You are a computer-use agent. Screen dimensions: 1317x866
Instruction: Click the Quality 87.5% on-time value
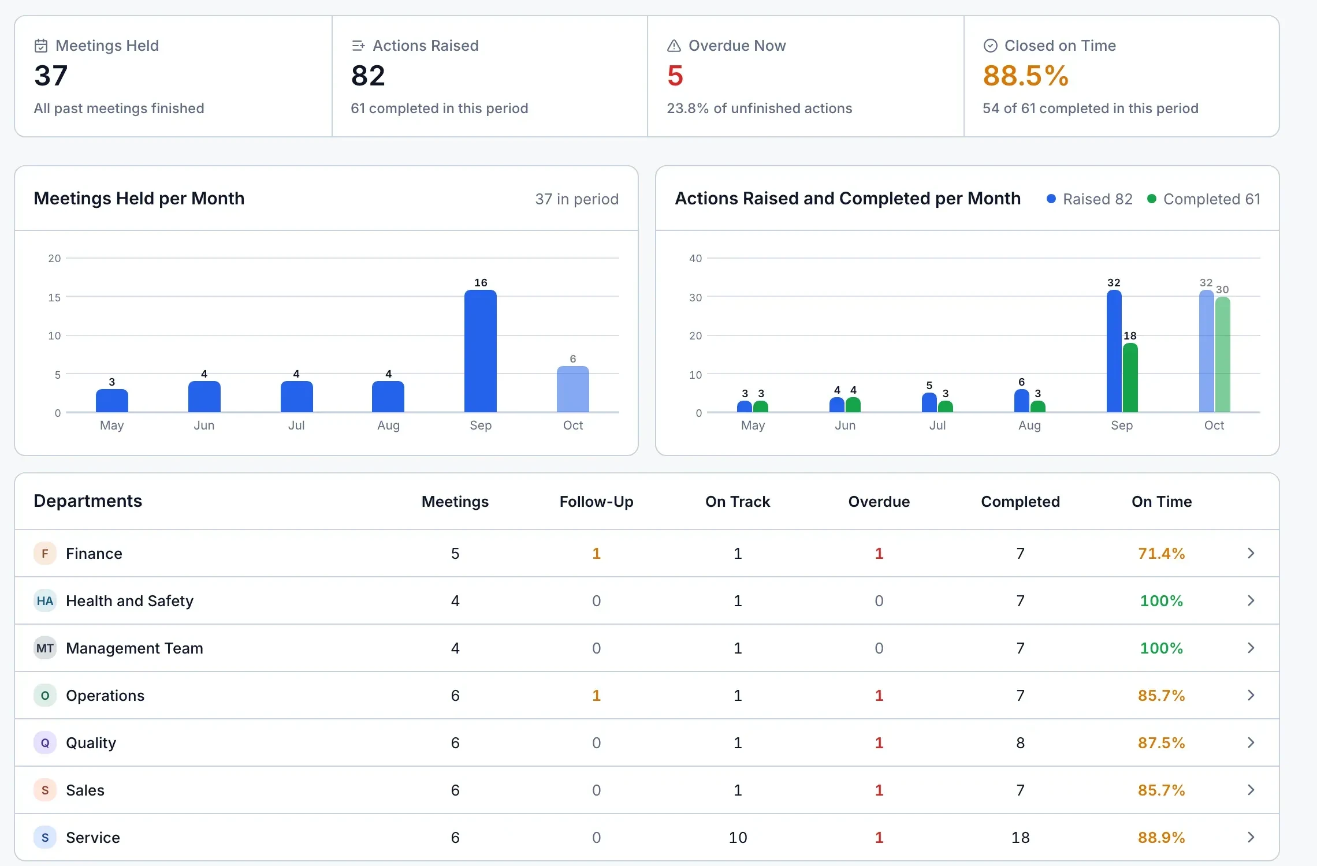click(1162, 742)
